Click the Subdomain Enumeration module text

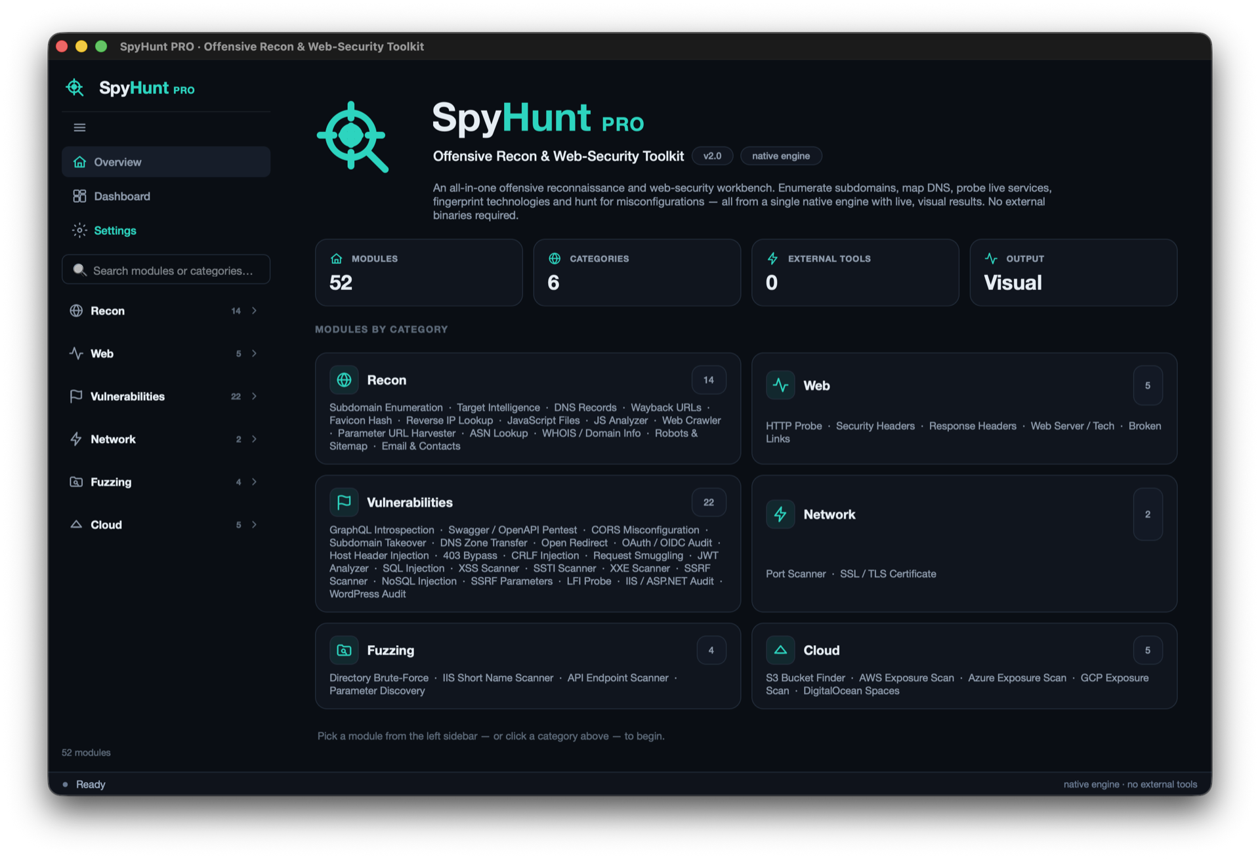pyautogui.click(x=386, y=407)
